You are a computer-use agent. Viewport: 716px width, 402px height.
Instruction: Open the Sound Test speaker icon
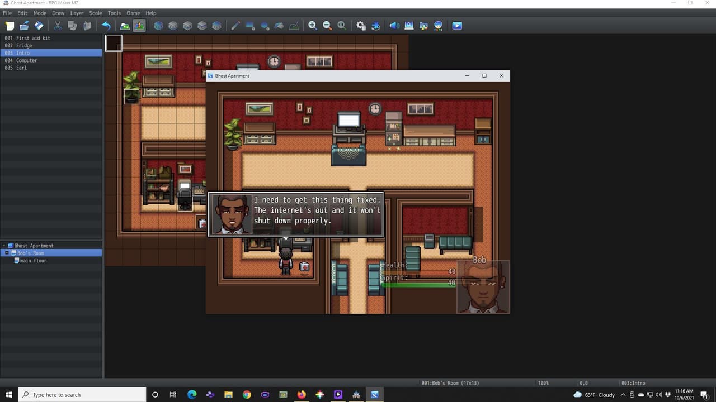[394, 26]
